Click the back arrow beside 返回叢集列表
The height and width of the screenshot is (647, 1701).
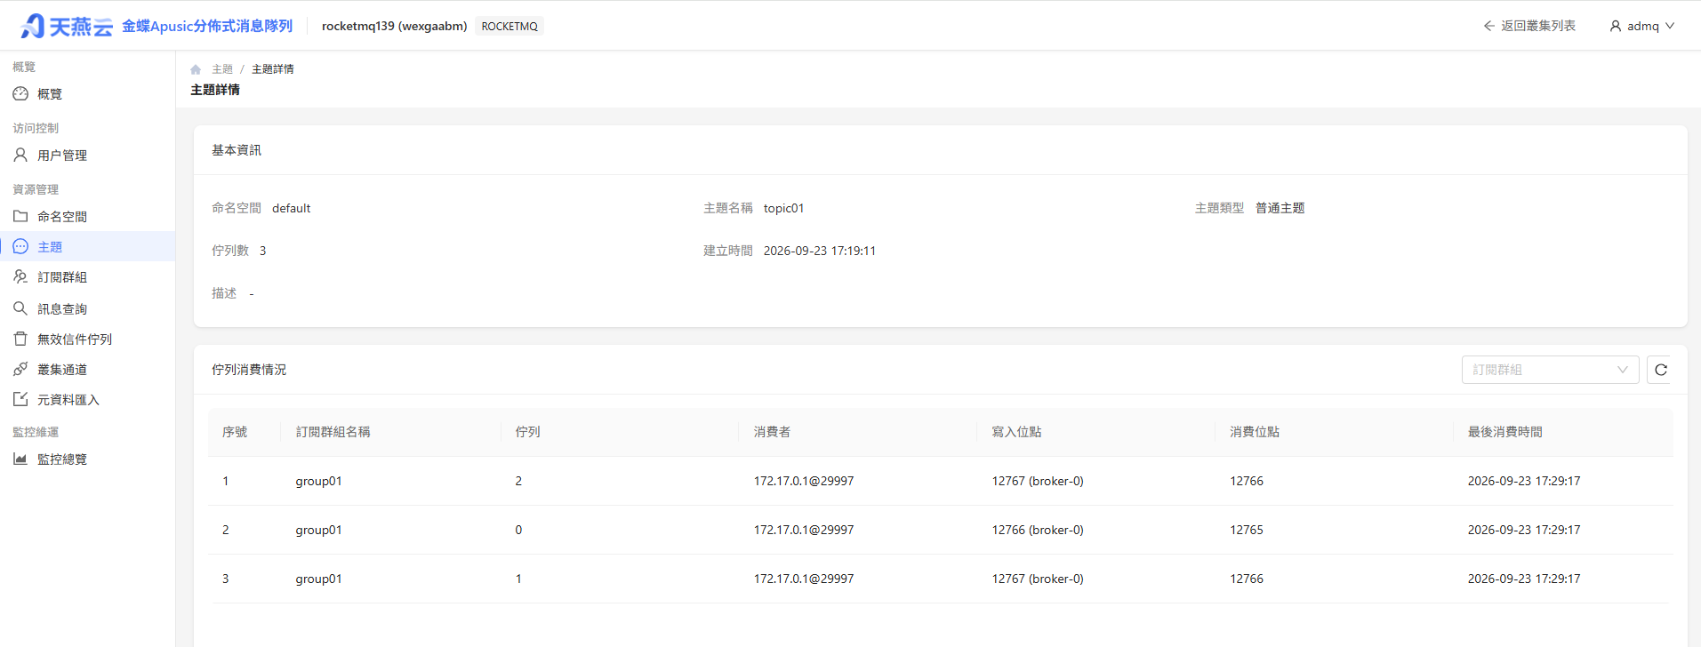(1488, 26)
